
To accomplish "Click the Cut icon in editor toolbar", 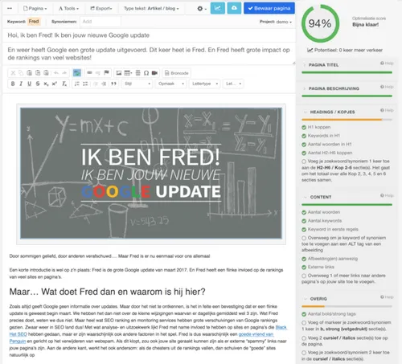I will pos(13,73).
